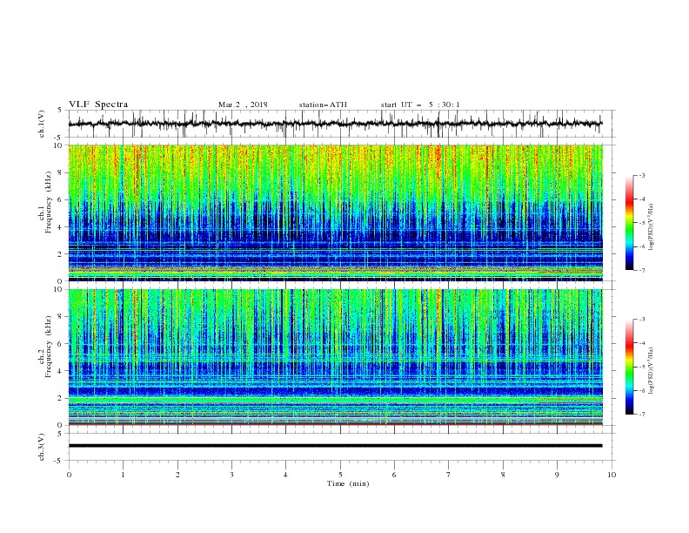
Task: Click time axis tick label "6"
Action: tap(394, 475)
